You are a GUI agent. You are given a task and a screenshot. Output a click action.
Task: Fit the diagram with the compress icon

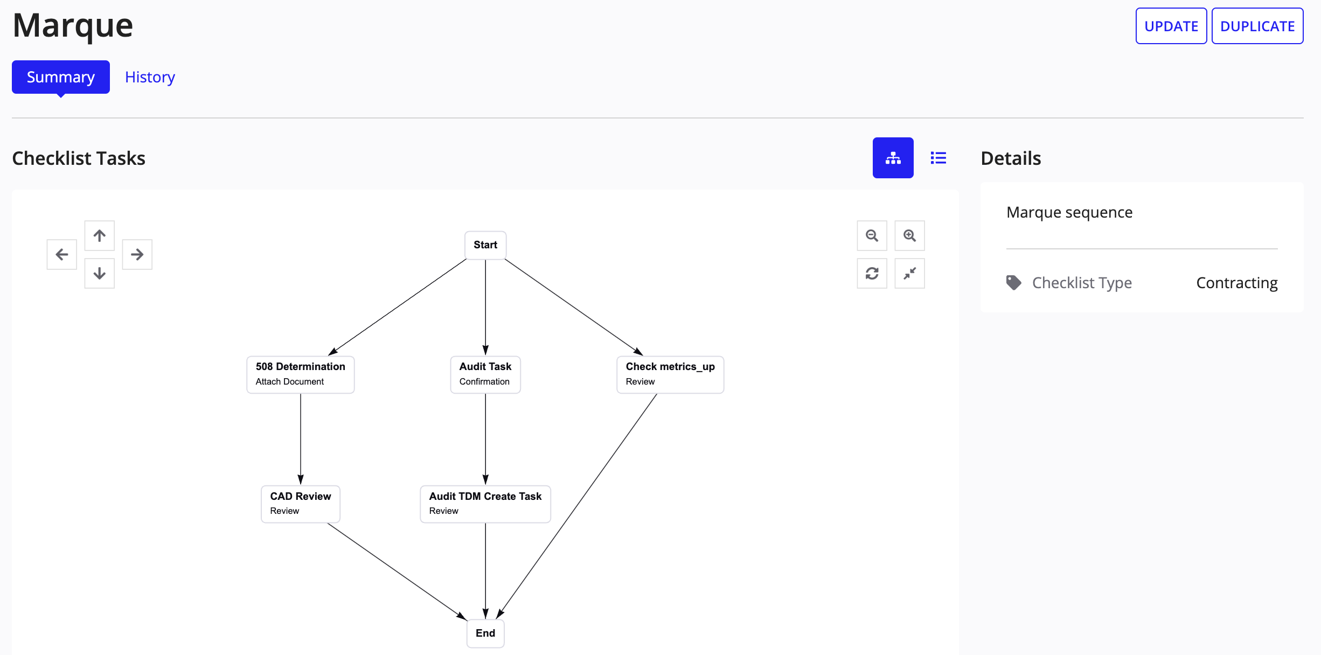tap(909, 273)
